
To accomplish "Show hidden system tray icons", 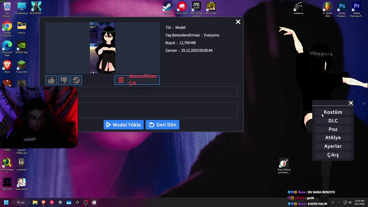I will pyautogui.click(x=333, y=202).
